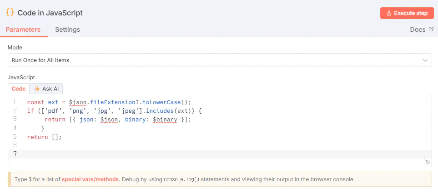The image size is (438, 193).
Task: Click the 'return [];' code line
Action: pyautogui.click(x=44, y=137)
